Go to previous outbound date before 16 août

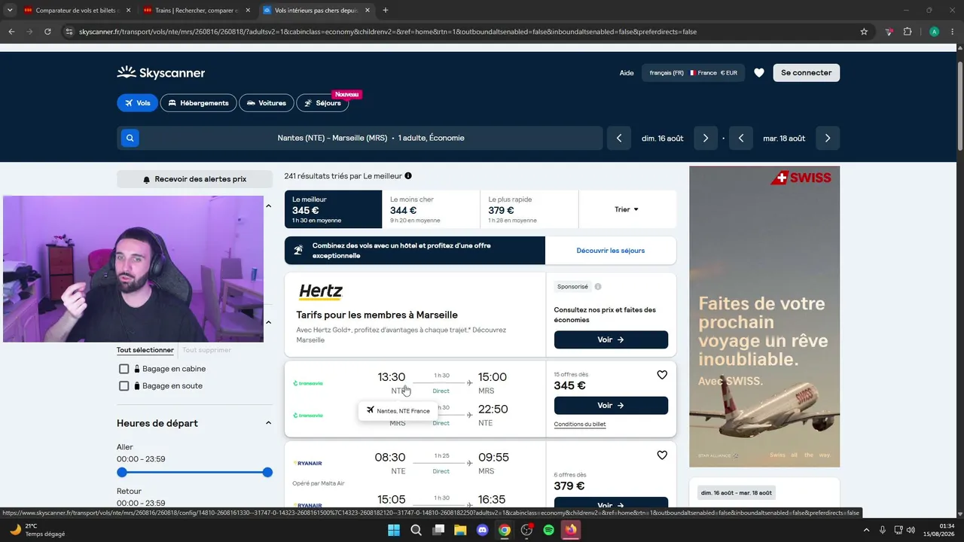click(x=619, y=139)
